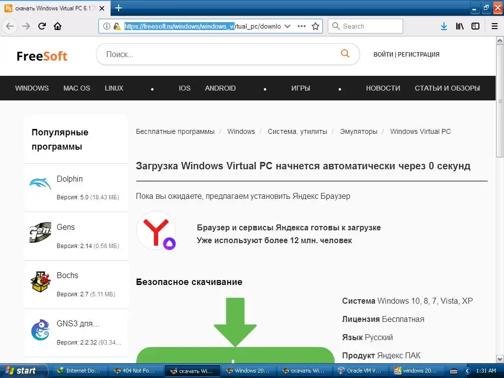The height and width of the screenshot is (378, 504).
Task: Open the ANDROID menu item
Action: pos(220,88)
